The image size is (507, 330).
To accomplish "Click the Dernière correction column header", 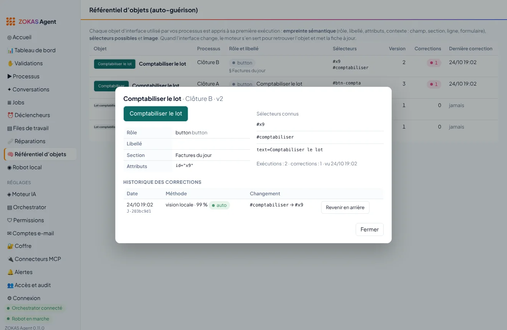I will (x=471, y=49).
